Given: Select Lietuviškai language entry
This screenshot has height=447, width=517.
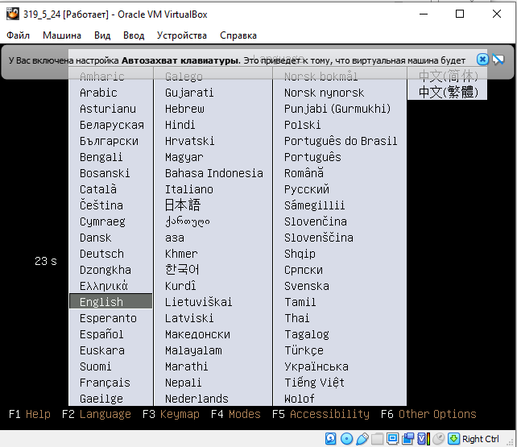Looking at the screenshot, I should pos(198,302).
